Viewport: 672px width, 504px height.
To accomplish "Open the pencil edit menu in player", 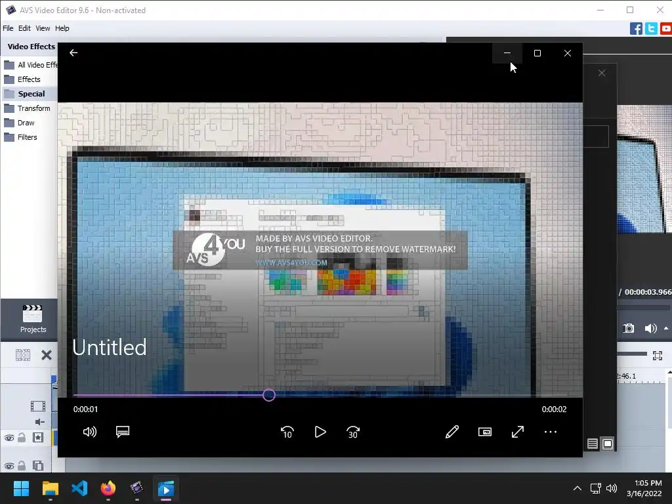I will coord(452,432).
